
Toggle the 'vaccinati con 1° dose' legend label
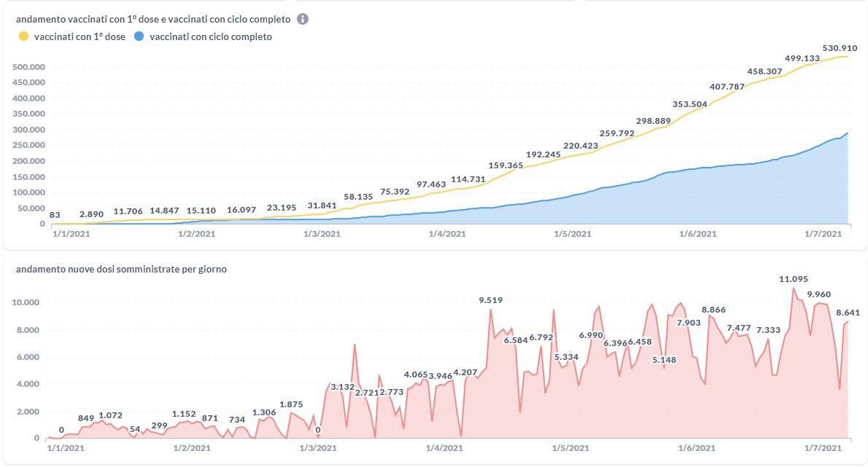pos(79,36)
